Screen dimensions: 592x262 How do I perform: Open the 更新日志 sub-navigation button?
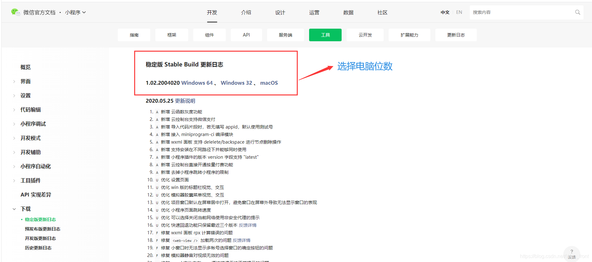tap(456, 35)
